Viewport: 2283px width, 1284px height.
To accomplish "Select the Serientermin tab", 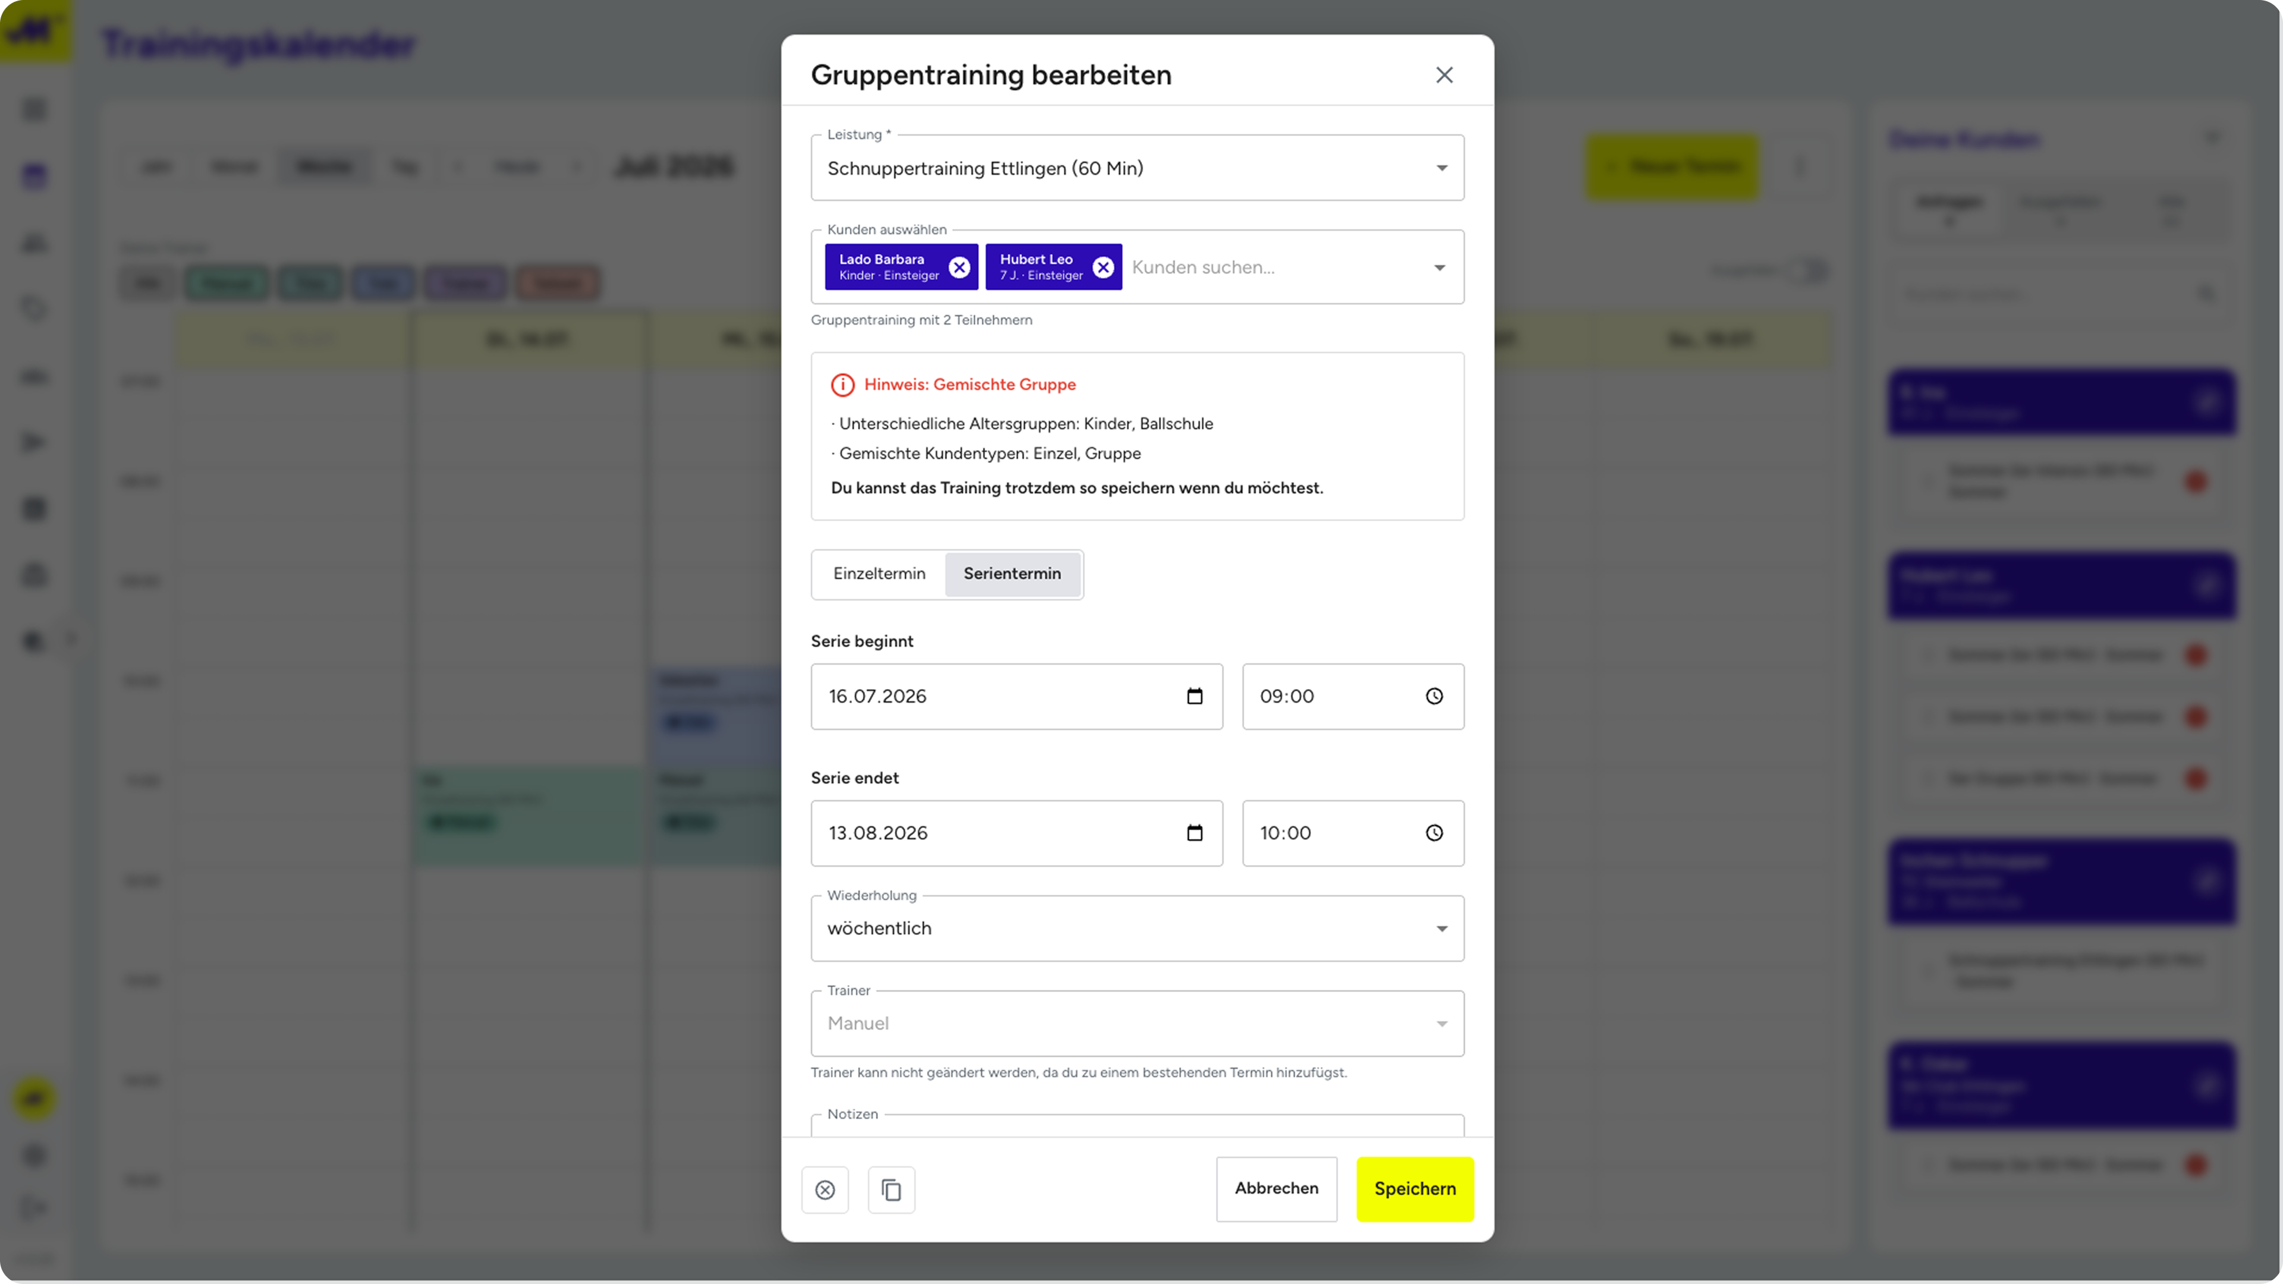I will [x=1012, y=574].
